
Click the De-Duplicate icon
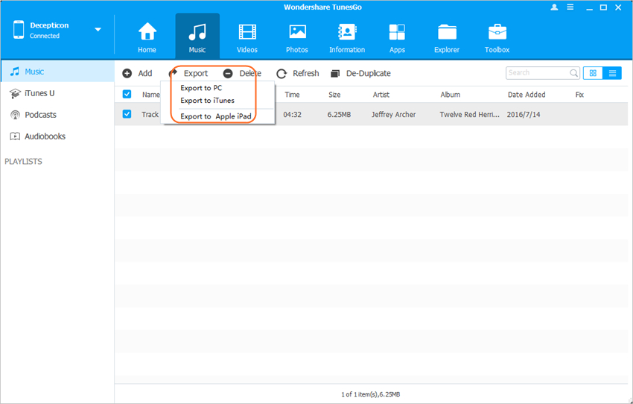point(335,74)
